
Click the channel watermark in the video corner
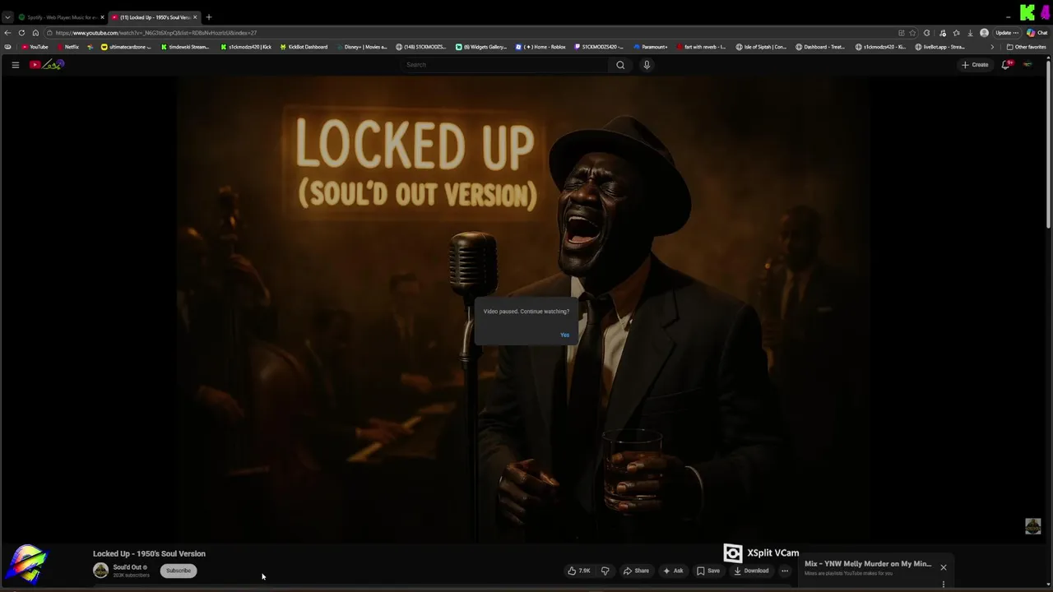1033,526
